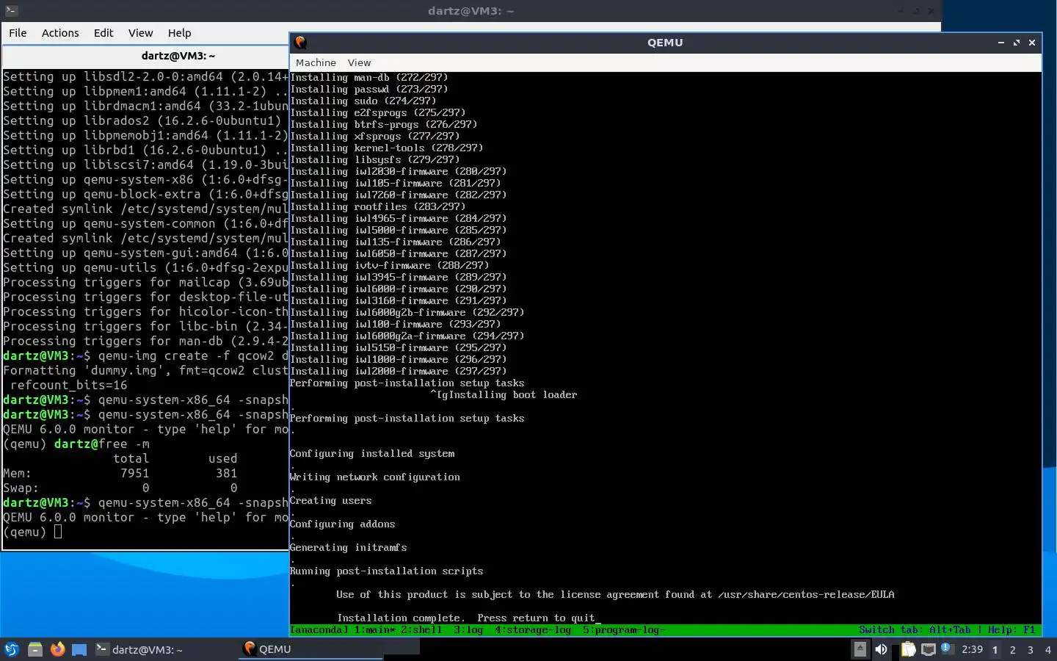Image resolution: width=1057 pixels, height=661 pixels.
Task: Click the clipboard tray icon
Action: click(x=909, y=649)
